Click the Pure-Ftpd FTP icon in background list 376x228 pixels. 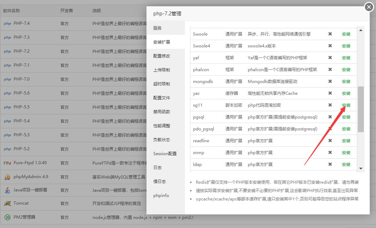[7, 163]
